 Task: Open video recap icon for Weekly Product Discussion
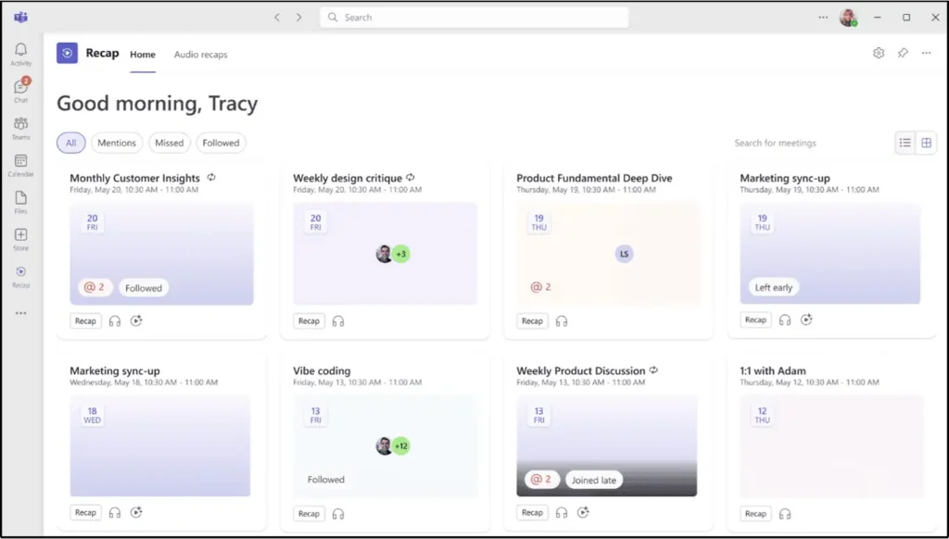(583, 512)
